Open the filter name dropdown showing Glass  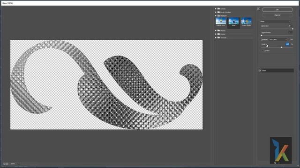275,21
